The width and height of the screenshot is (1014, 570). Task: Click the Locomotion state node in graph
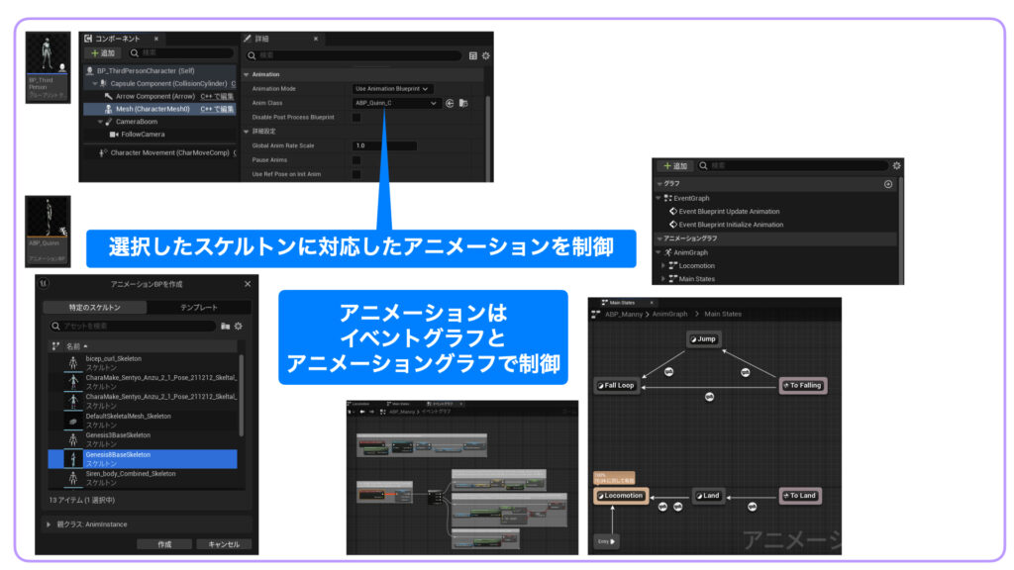coord(620,495)
